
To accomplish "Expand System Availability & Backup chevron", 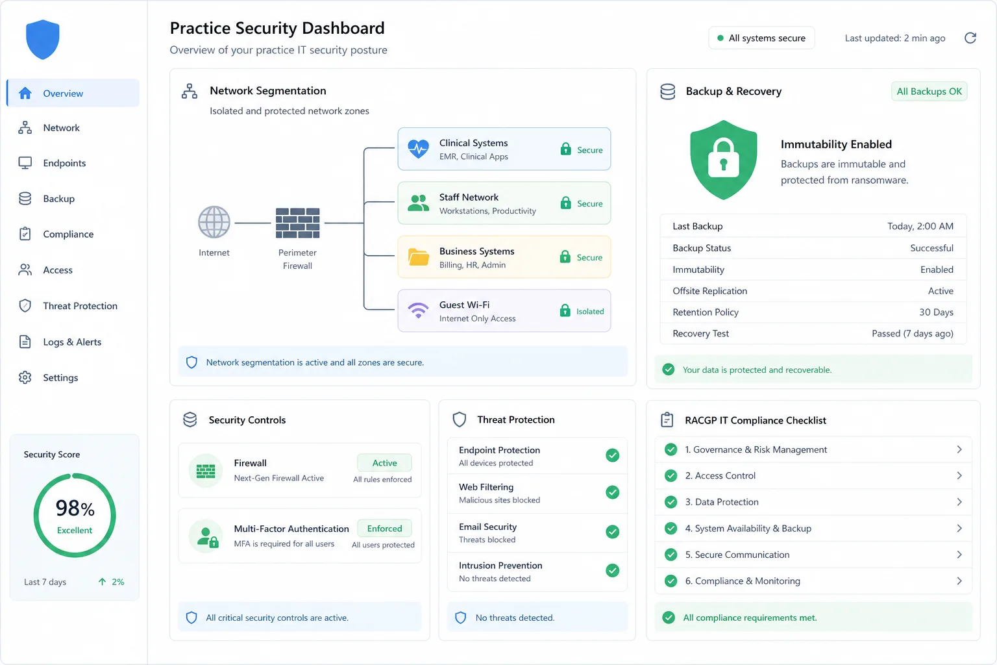I will point(959,529).
